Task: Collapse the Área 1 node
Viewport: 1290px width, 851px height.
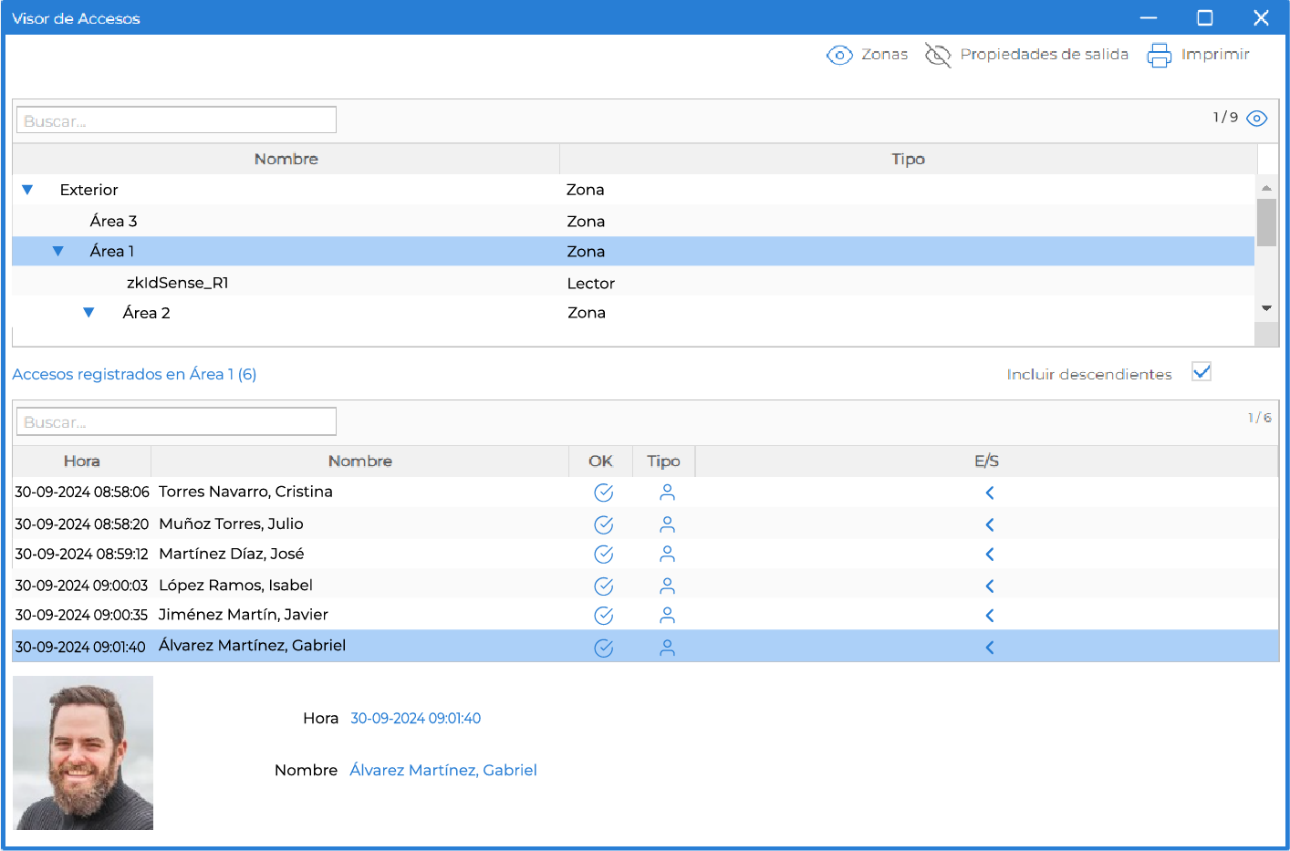Action: (57, 251)
